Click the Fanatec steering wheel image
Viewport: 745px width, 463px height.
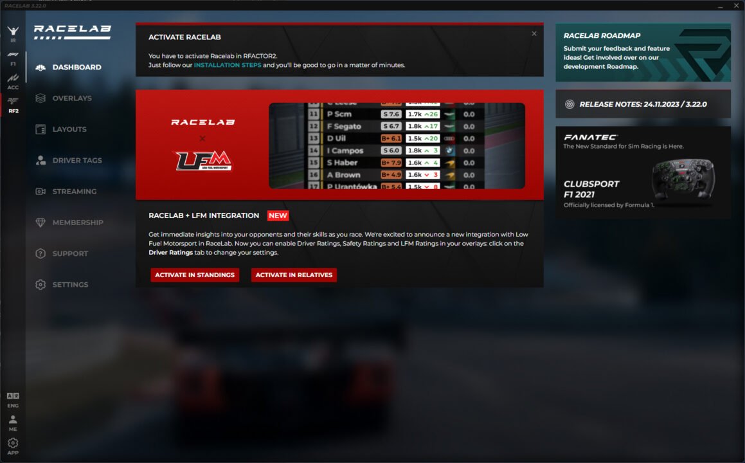683,181
